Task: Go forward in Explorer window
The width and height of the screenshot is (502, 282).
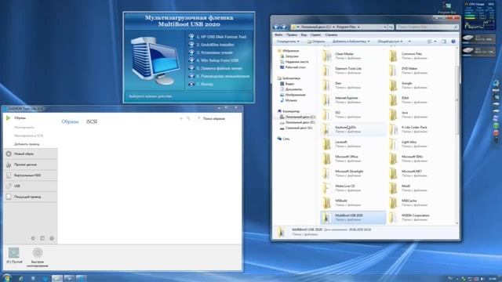Action: [x=284, y=27]
